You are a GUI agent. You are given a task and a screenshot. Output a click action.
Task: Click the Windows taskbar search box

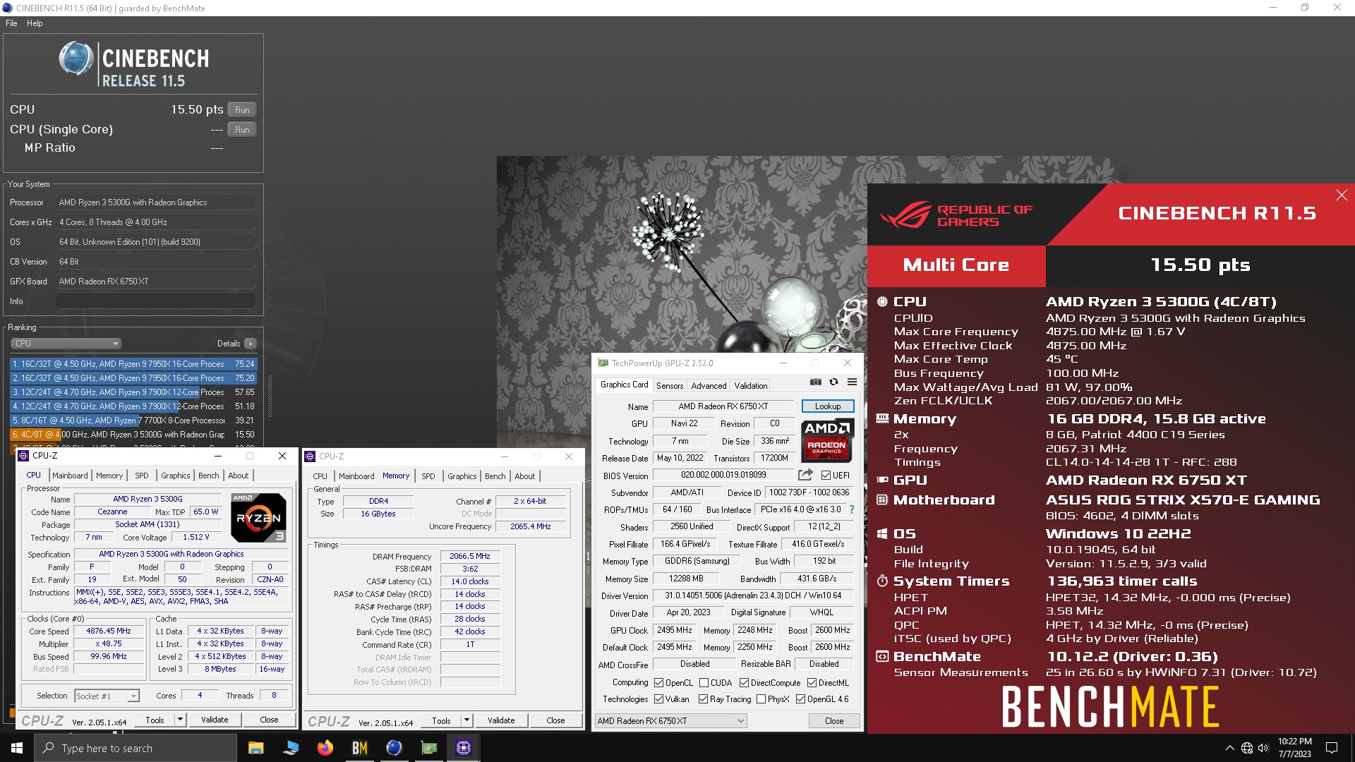point(135,748)
